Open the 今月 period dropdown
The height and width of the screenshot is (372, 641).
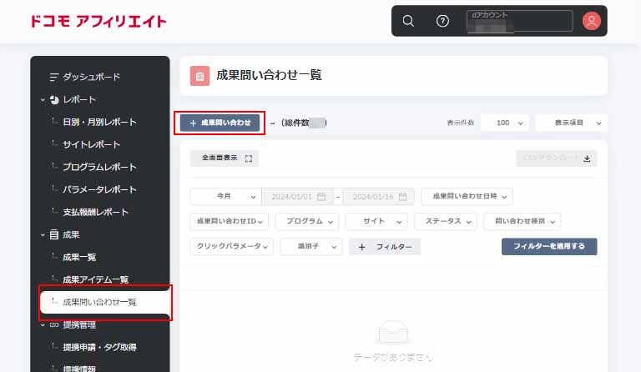click(225, 196)
